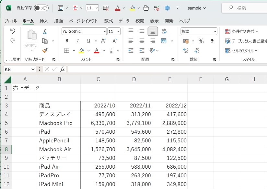Toggle Bold formatting button
This screenshot has width=267, height=189.
click(67, 41)
